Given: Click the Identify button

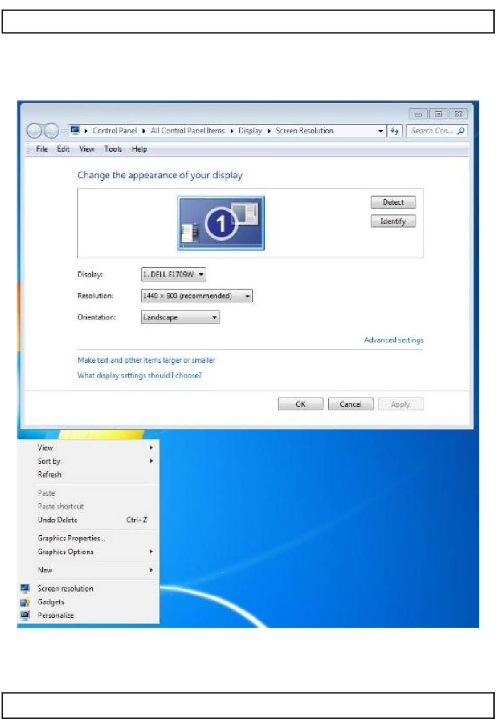Looking at the screenshot, I should (393, 221).
